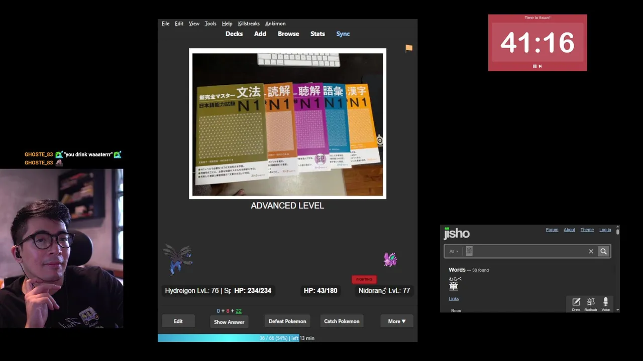Click Add to create a card
This screenshot has height=361, width=643.
[260, 34]
